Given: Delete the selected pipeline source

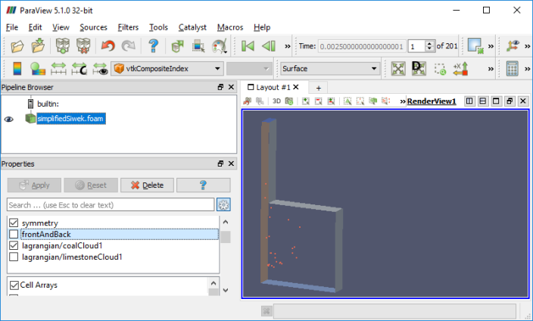Looking at the screenshot, I should tap(147, 185).
